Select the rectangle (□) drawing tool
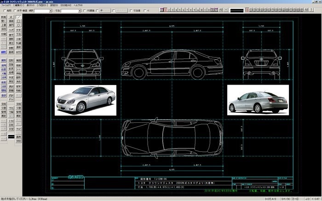322x201 pixels. pos(18,21)
